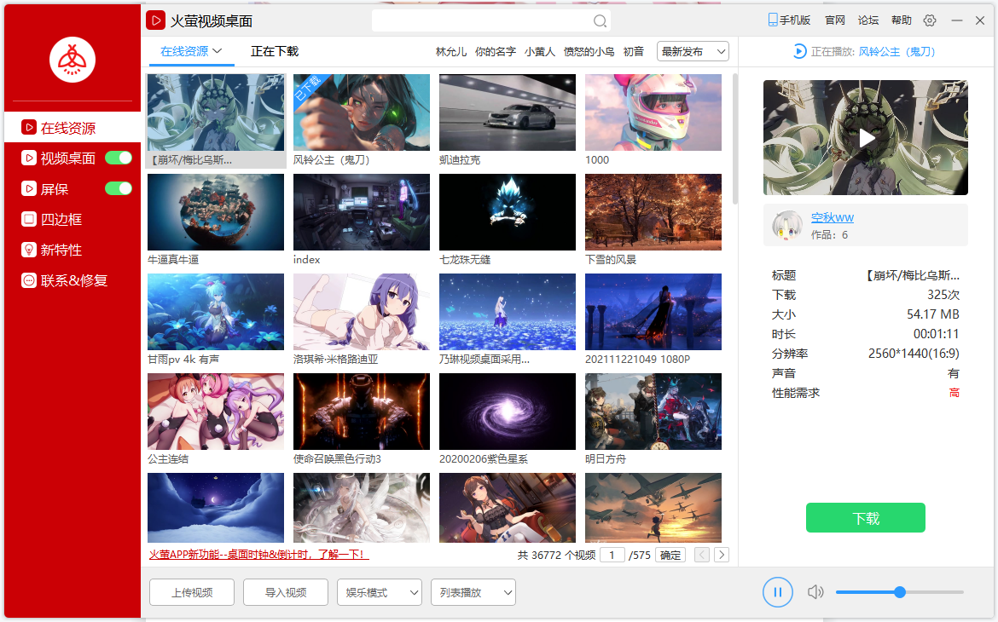Open uploader profile link 空秋ww
998x622 pixels.
[833, 217]
